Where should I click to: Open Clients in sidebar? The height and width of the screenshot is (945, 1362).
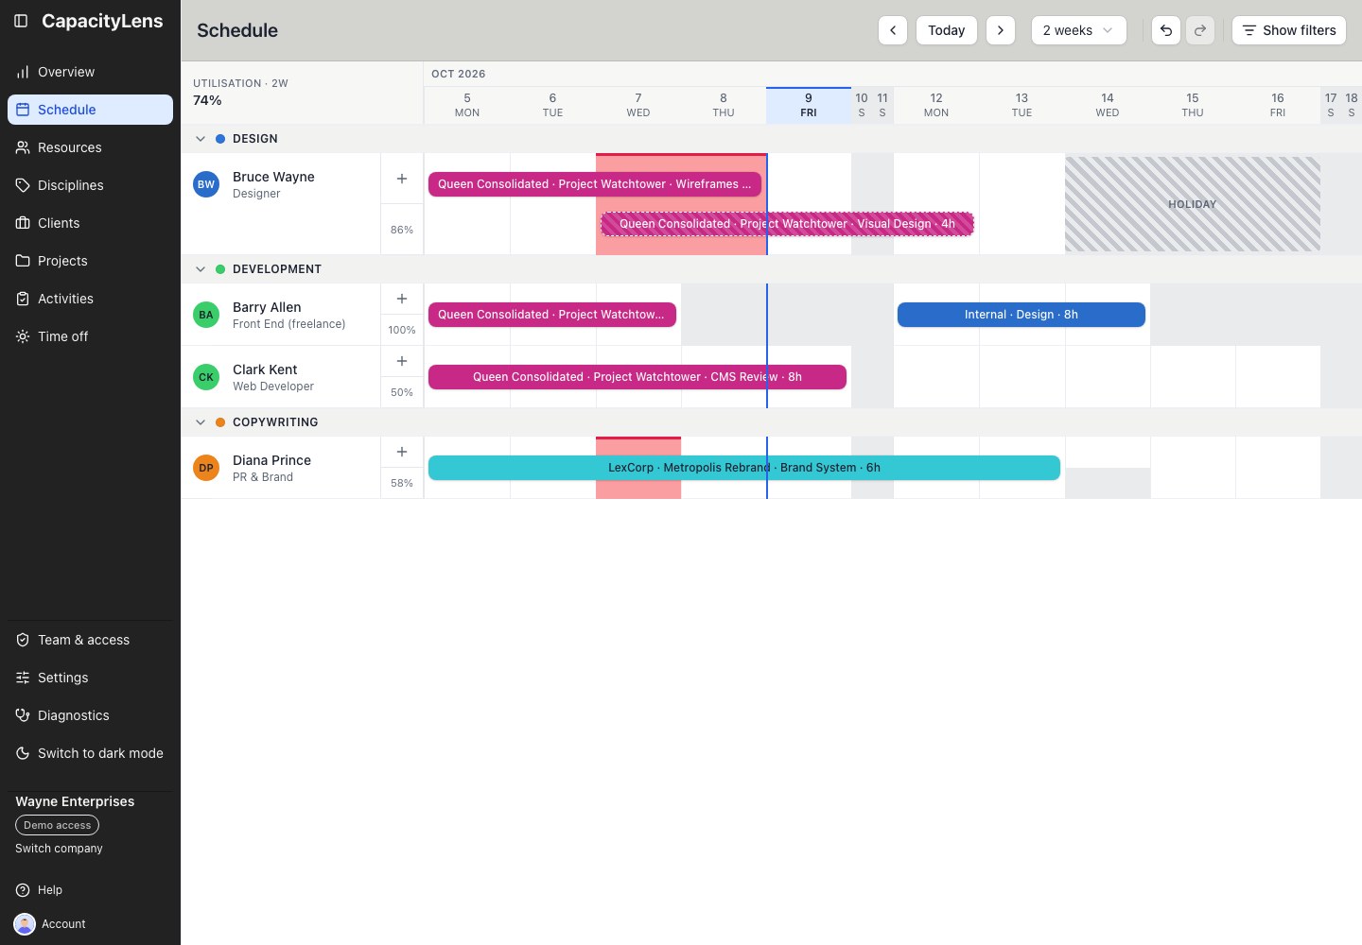(x=90, y=223)
